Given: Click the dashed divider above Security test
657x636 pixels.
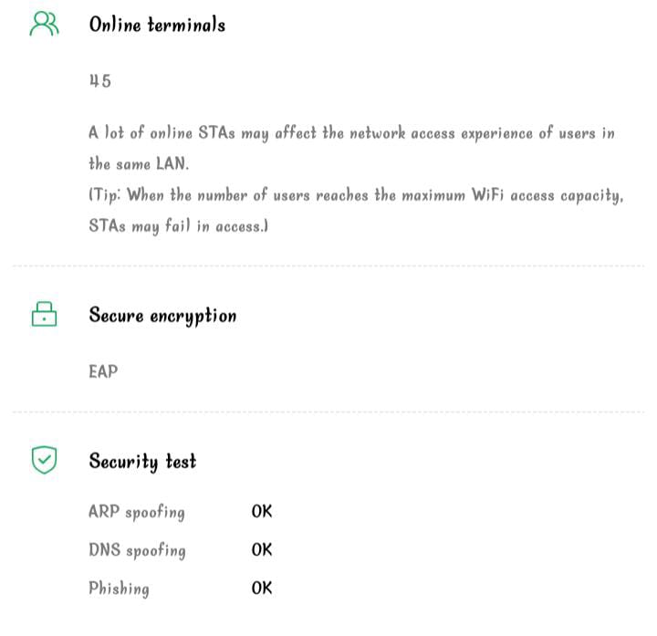Looking at the screenshot, I should click(x=328, y=412).
